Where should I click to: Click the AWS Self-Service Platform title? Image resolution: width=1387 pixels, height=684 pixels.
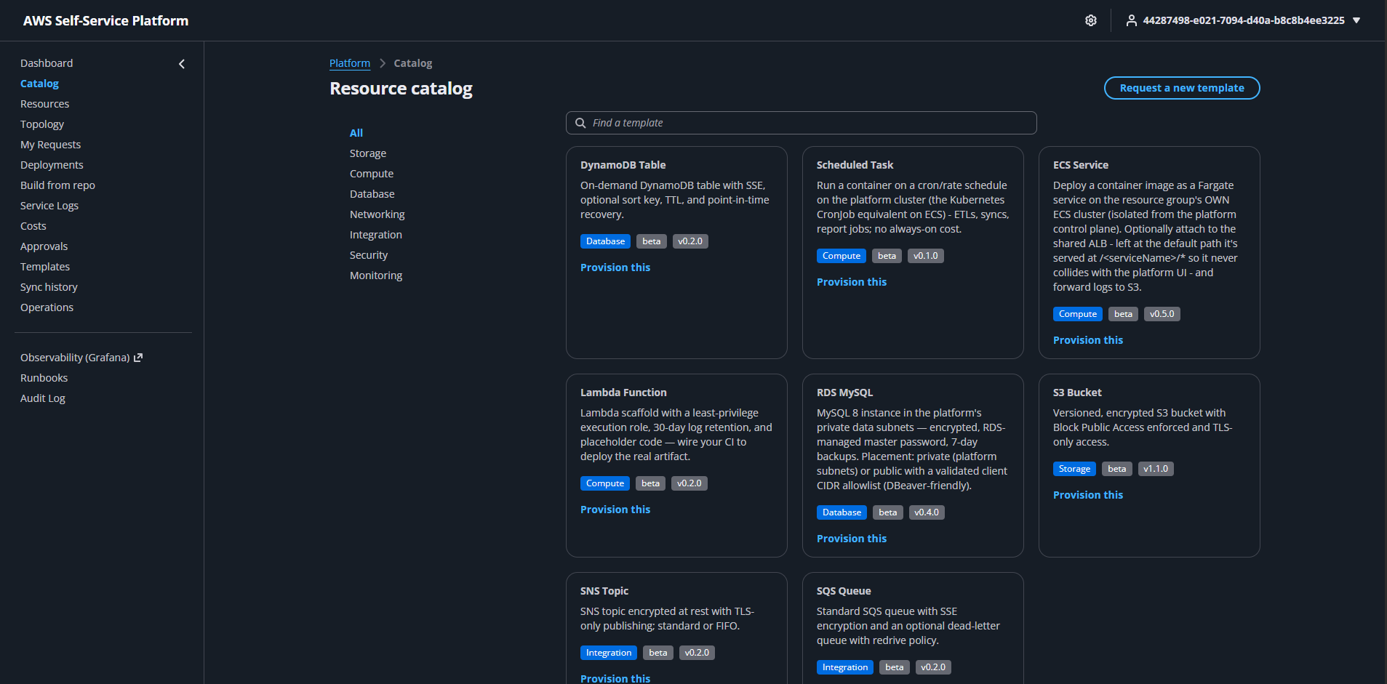[105, 20]
